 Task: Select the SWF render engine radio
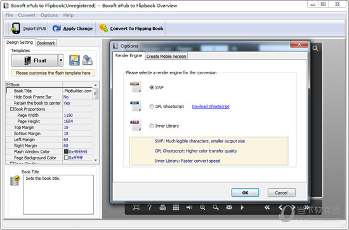point(152,88)
